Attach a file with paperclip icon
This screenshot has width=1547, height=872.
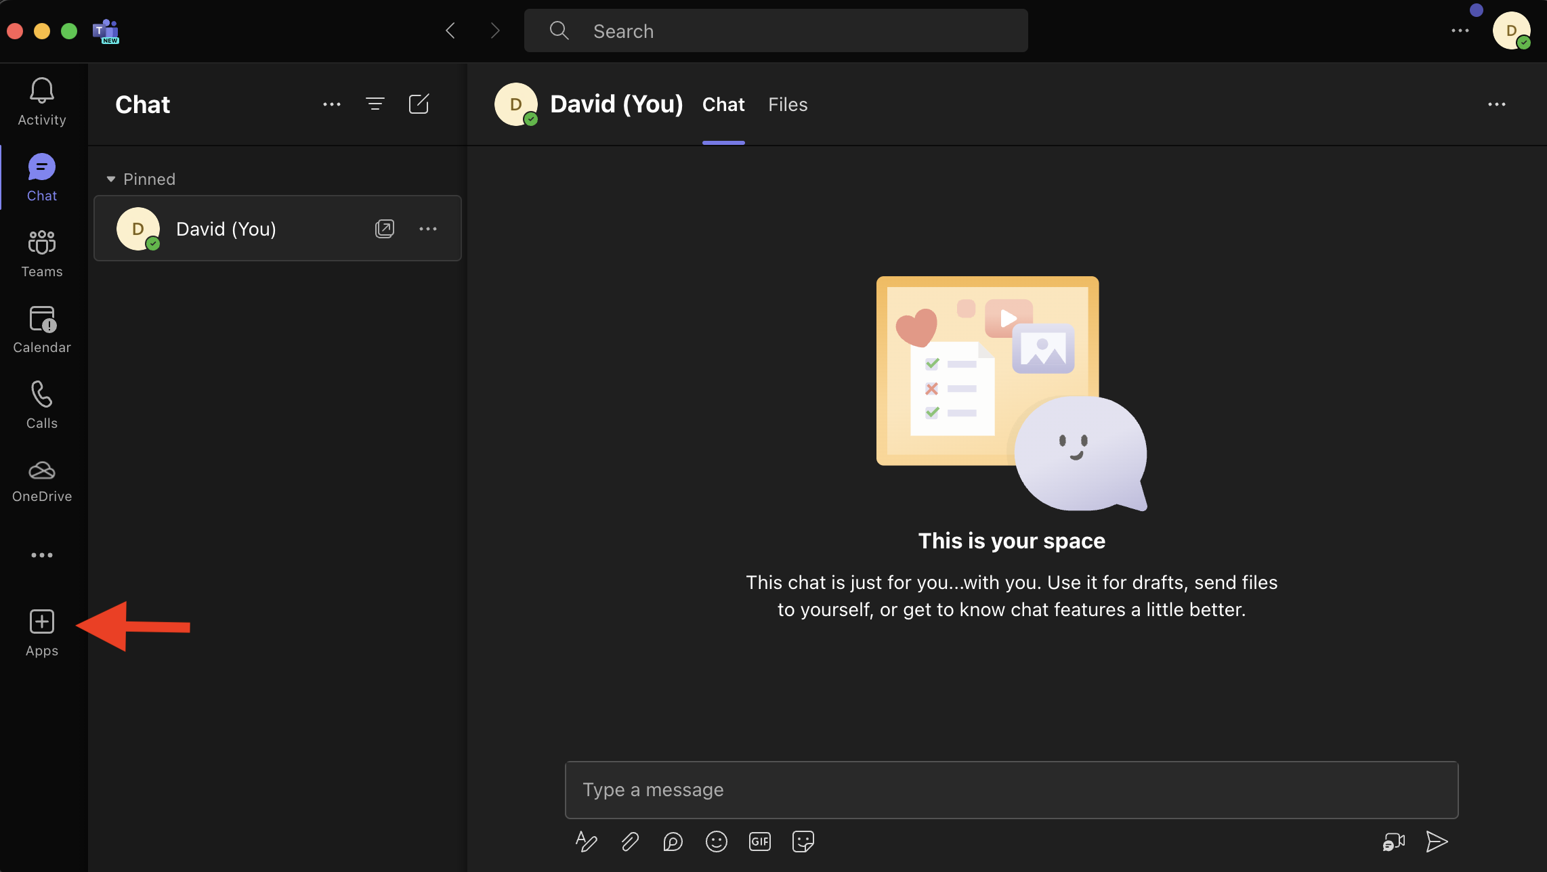pos(630,842)
